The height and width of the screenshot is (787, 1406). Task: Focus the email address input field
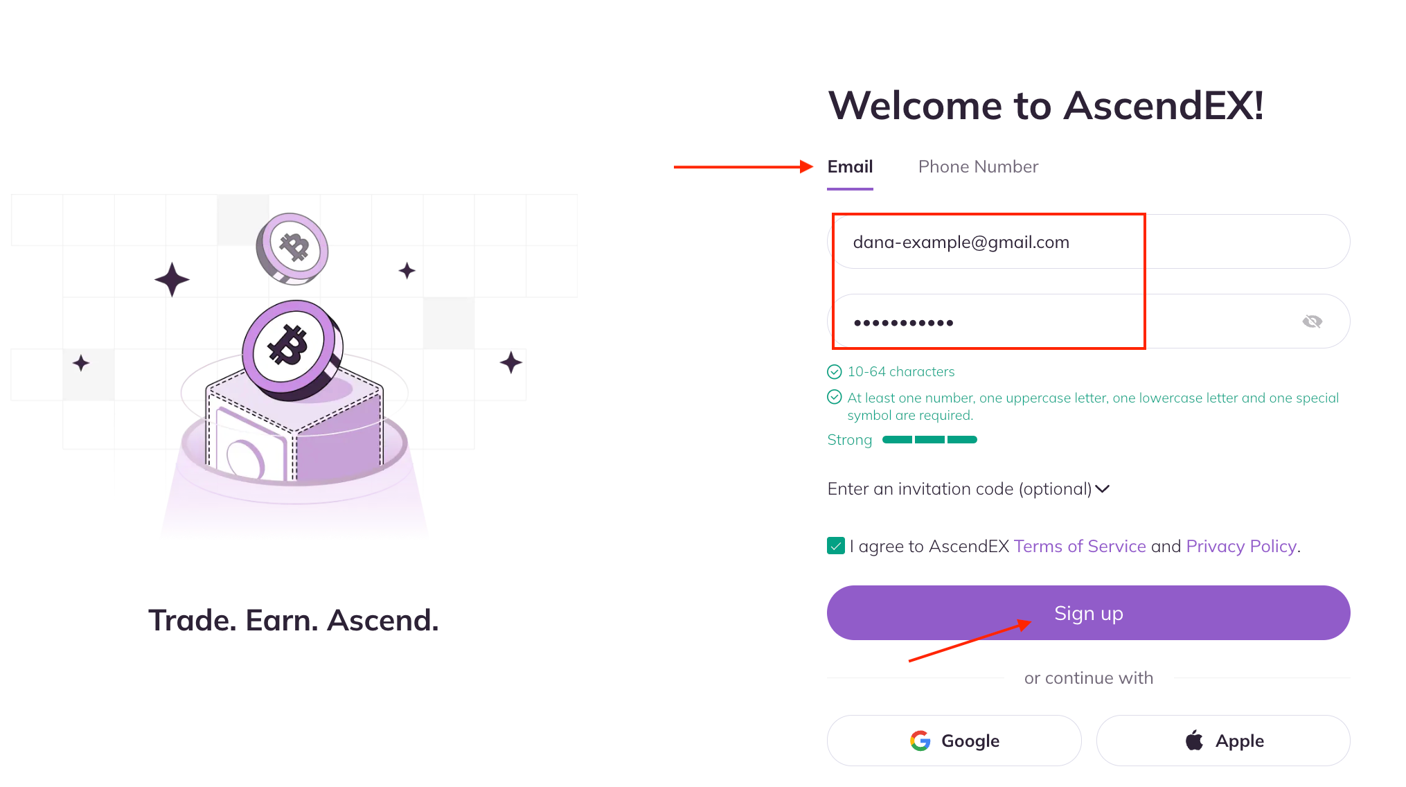[x=1087, y=242]
